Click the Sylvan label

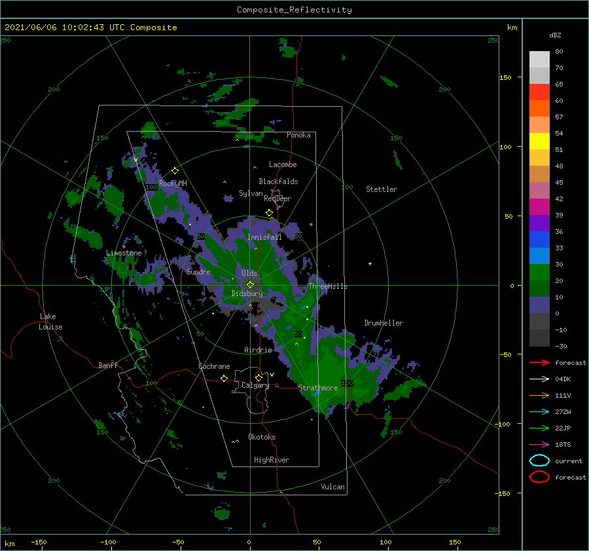[251, 193]
